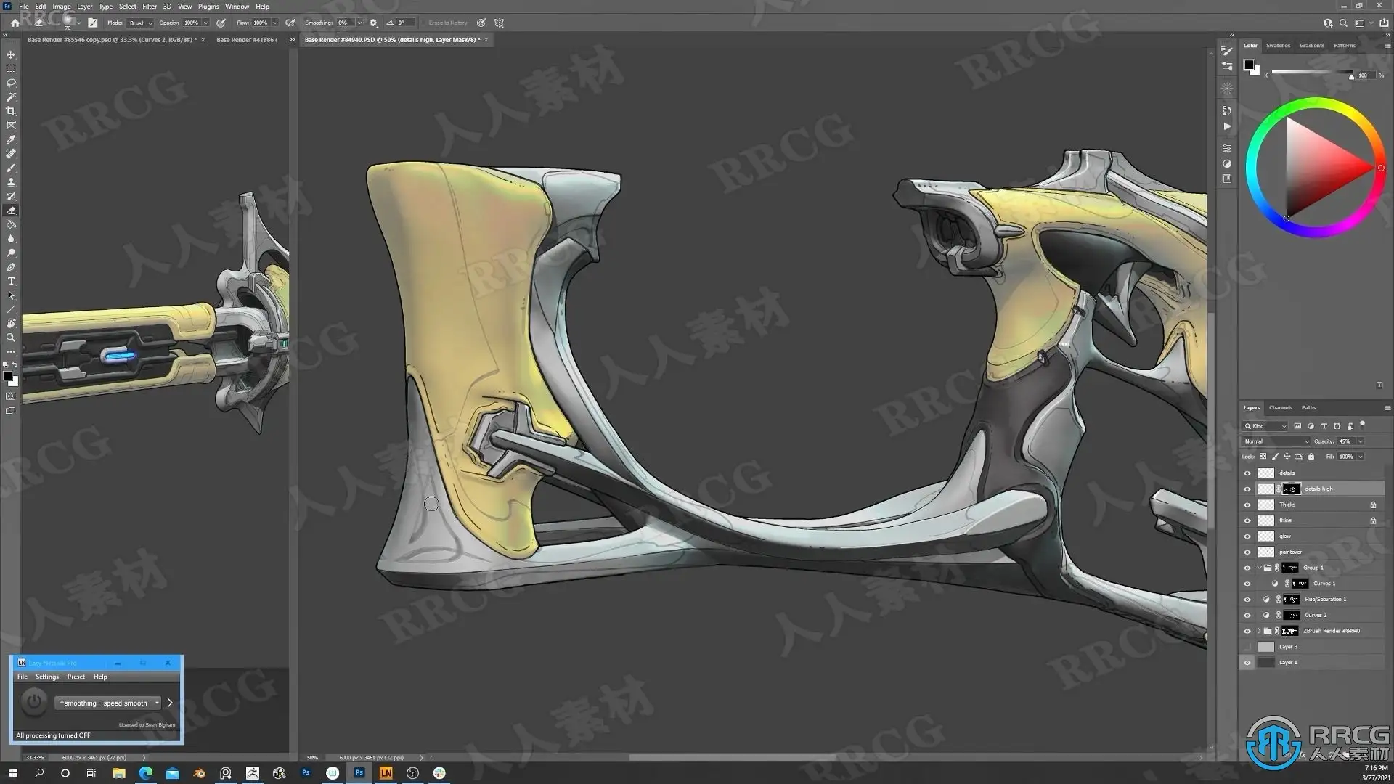Open the Filter menu
The width and height of the screenshot is (1394, 784).
pos(150,7)
